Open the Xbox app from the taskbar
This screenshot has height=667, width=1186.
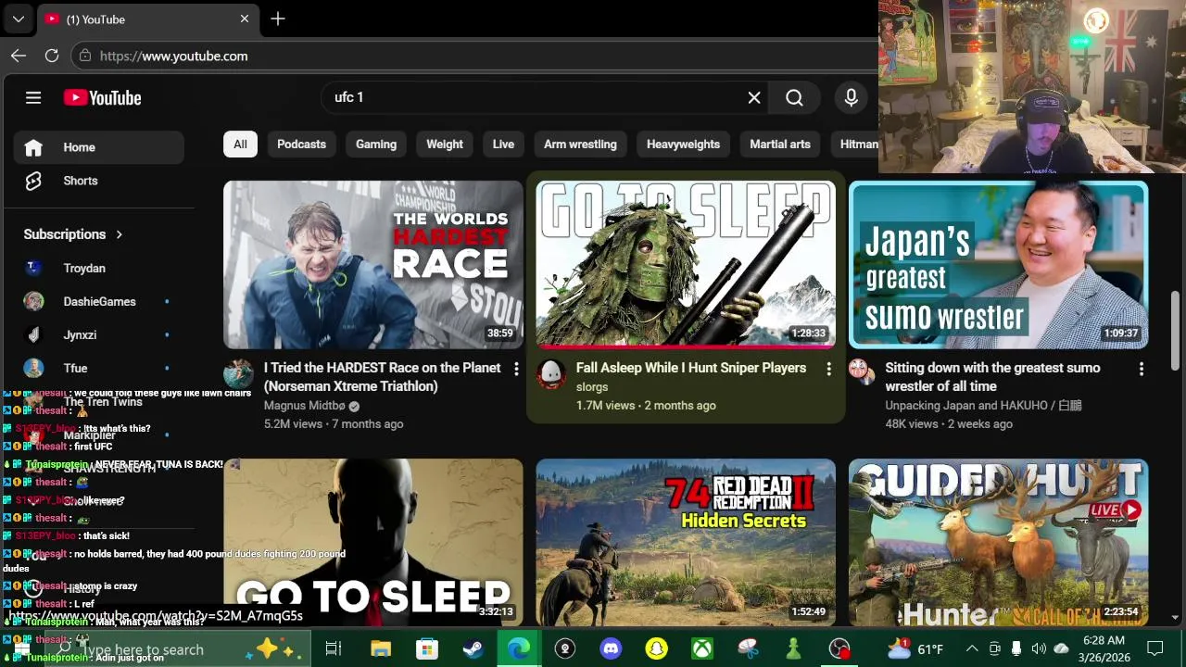click(702, 648)
